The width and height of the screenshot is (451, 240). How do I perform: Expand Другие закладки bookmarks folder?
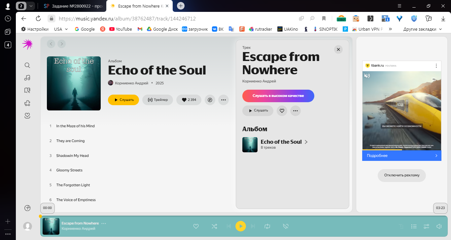click(422, 29)
